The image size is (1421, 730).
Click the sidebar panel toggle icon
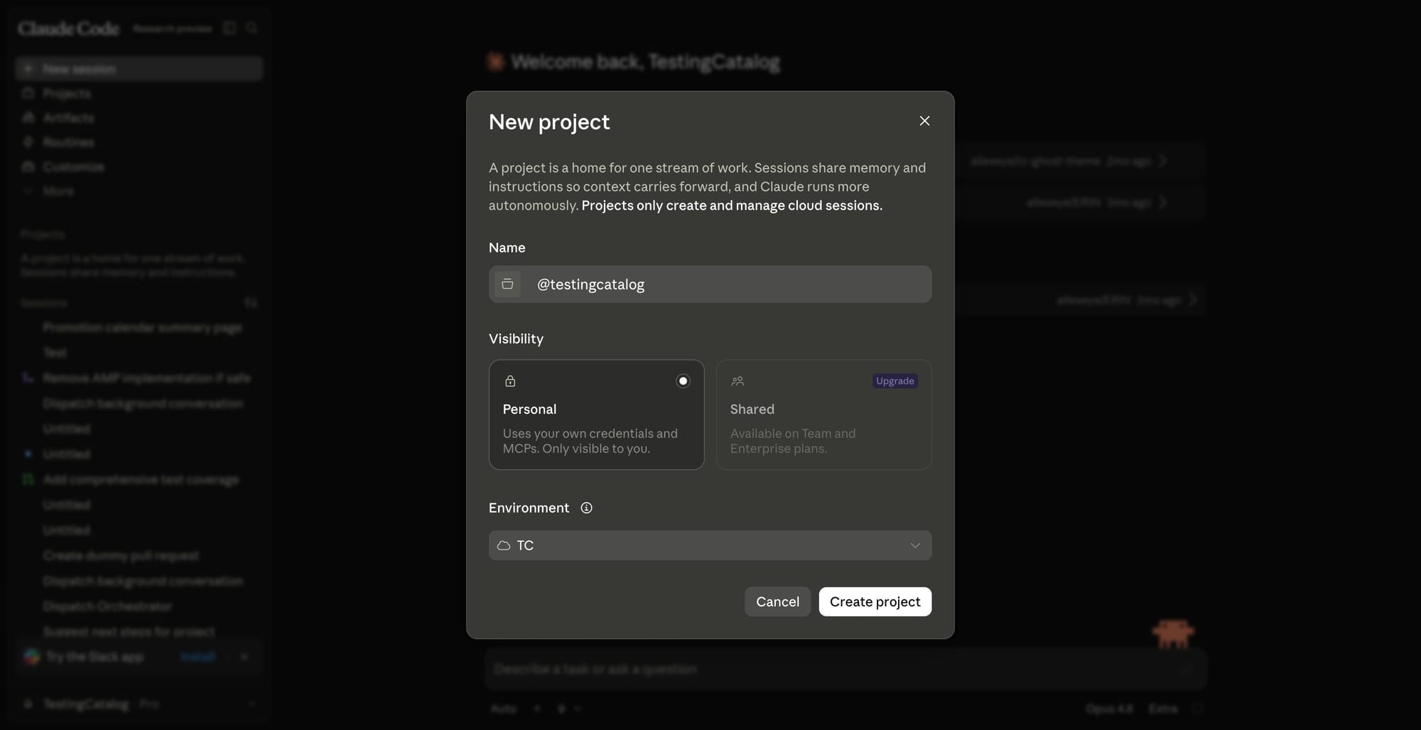[229, 28]
